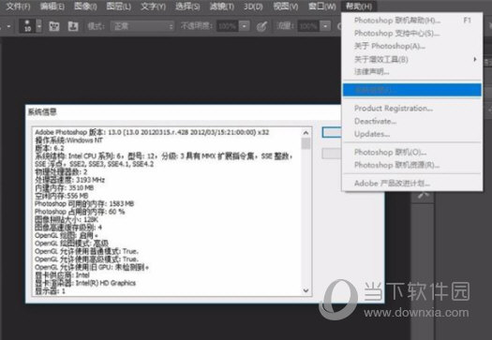Toggle pressure for opacity icon
This screenshot has width=492, height=340.
(x=262, y=26)
